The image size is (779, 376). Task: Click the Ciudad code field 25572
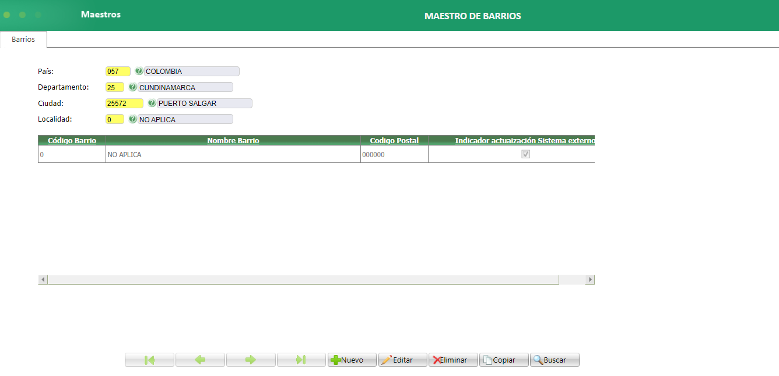(x=124, y=103)
